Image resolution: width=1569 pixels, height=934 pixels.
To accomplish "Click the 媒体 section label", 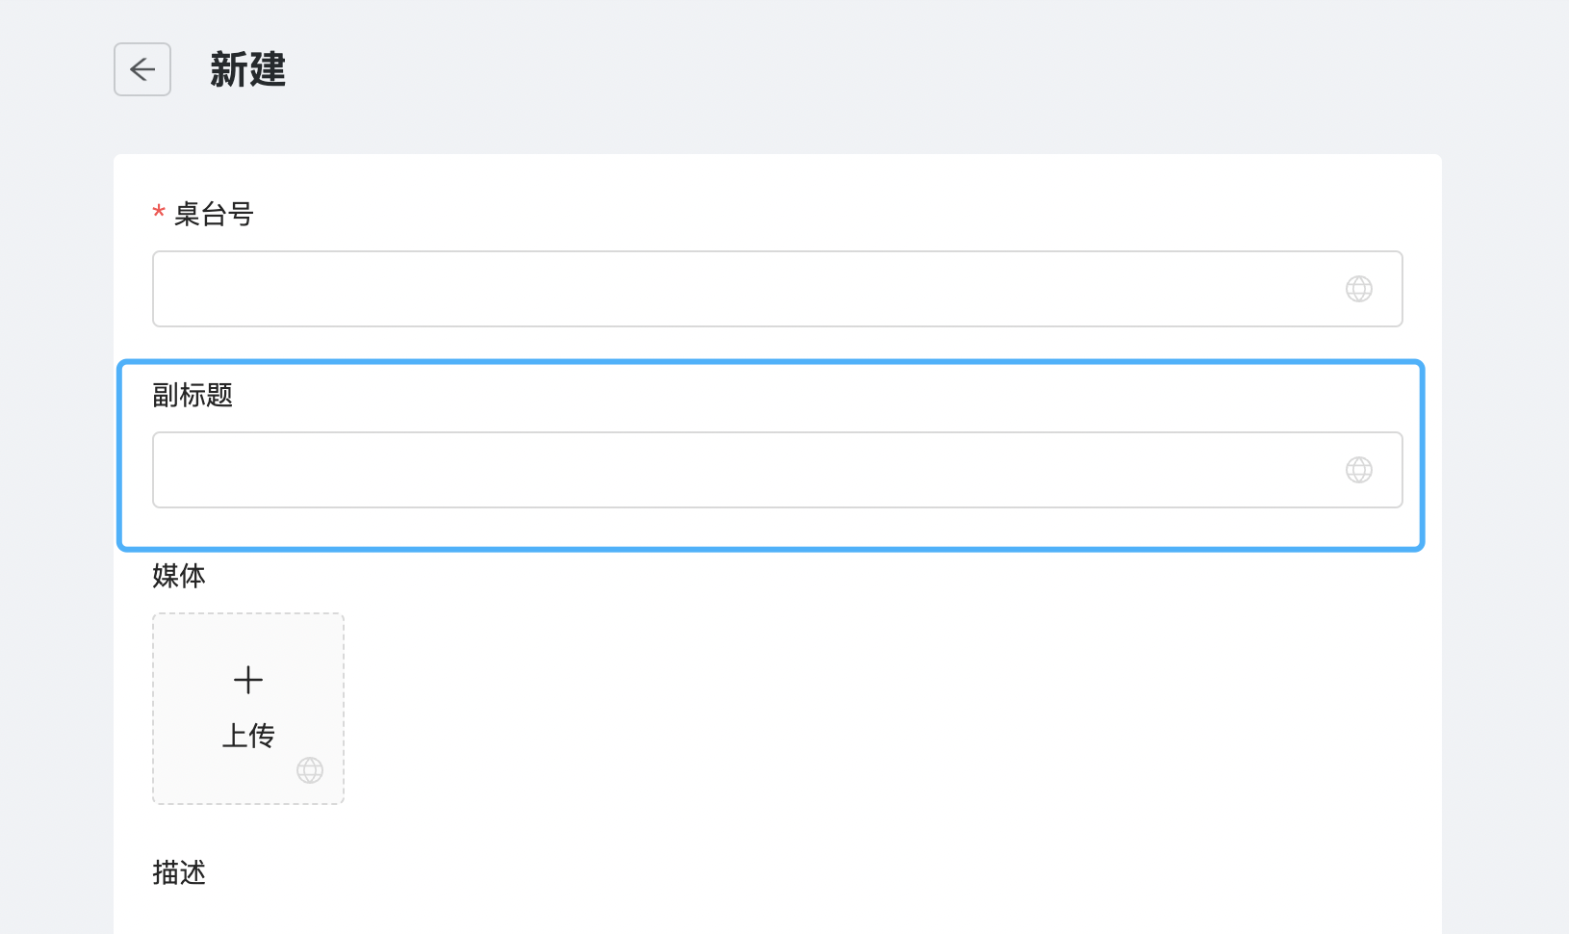I will pos(179,576).
